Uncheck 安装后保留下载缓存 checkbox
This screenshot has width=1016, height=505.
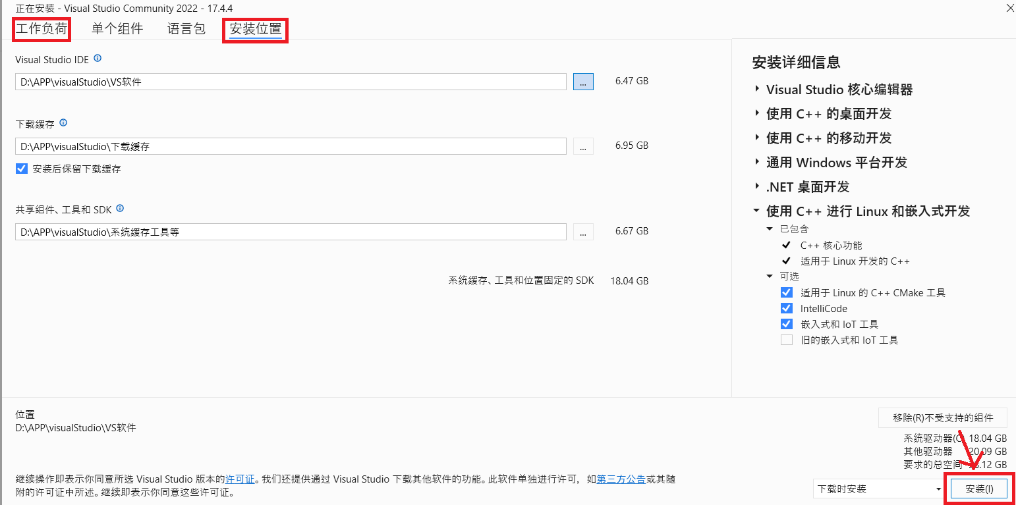pyautogui.click(x=21, y=169)
